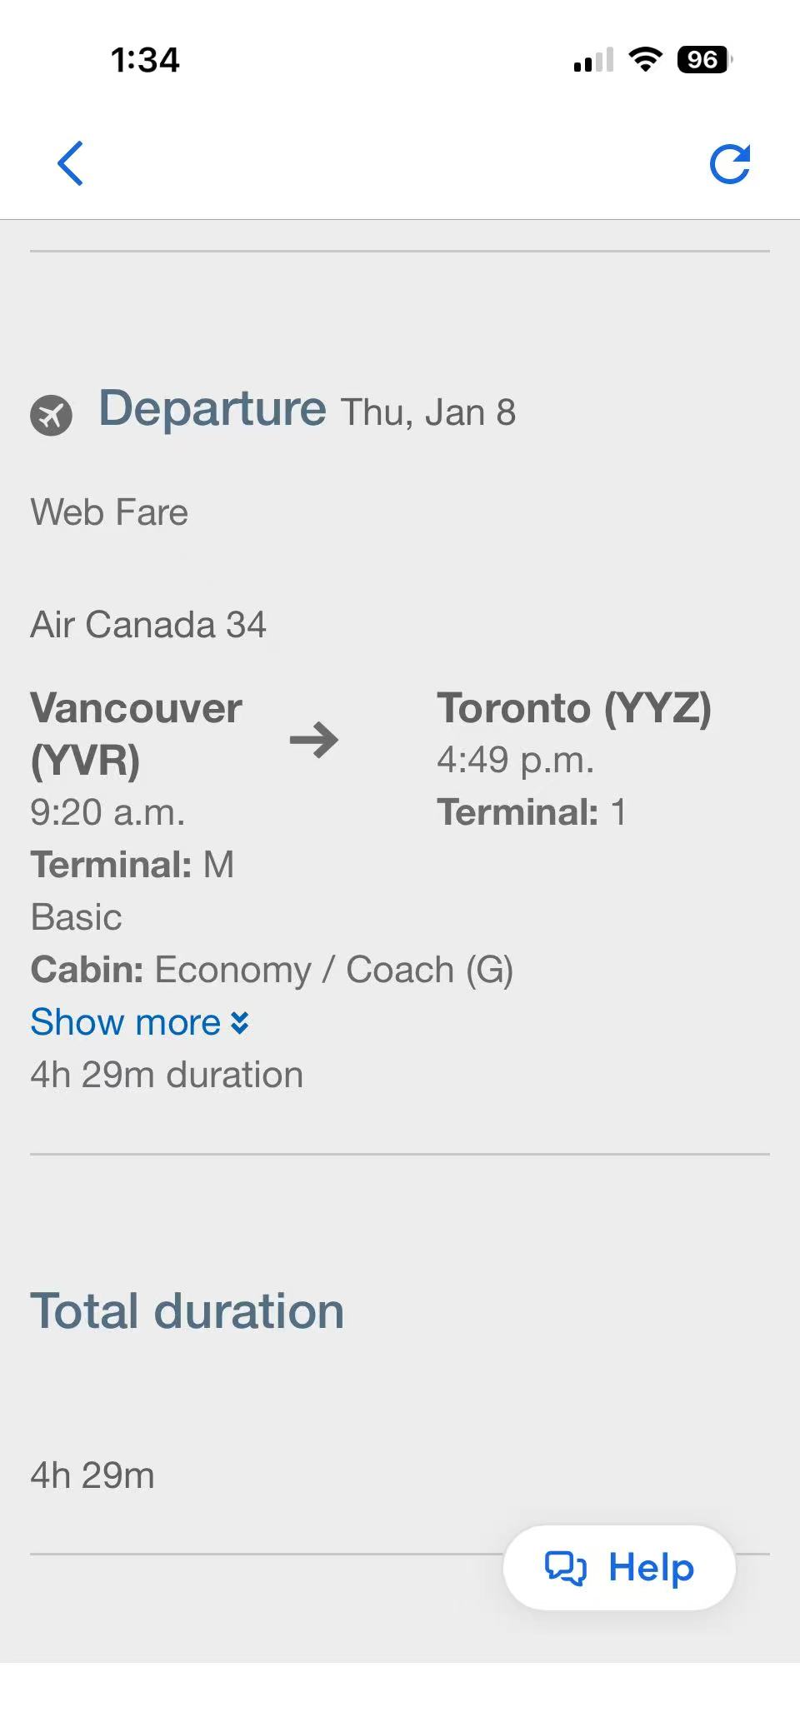This screenshot has height=1732, width=800.
Task: Click the route arrow between cities
Action: 314,740
